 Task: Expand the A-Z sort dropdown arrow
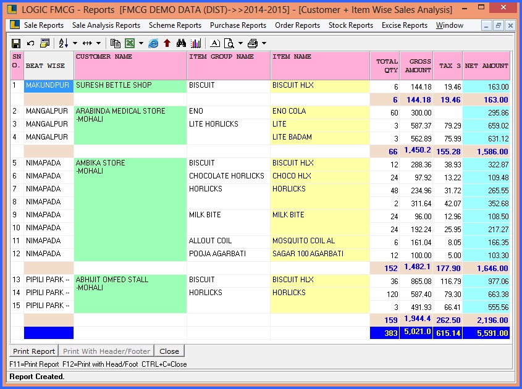[75, 43]
